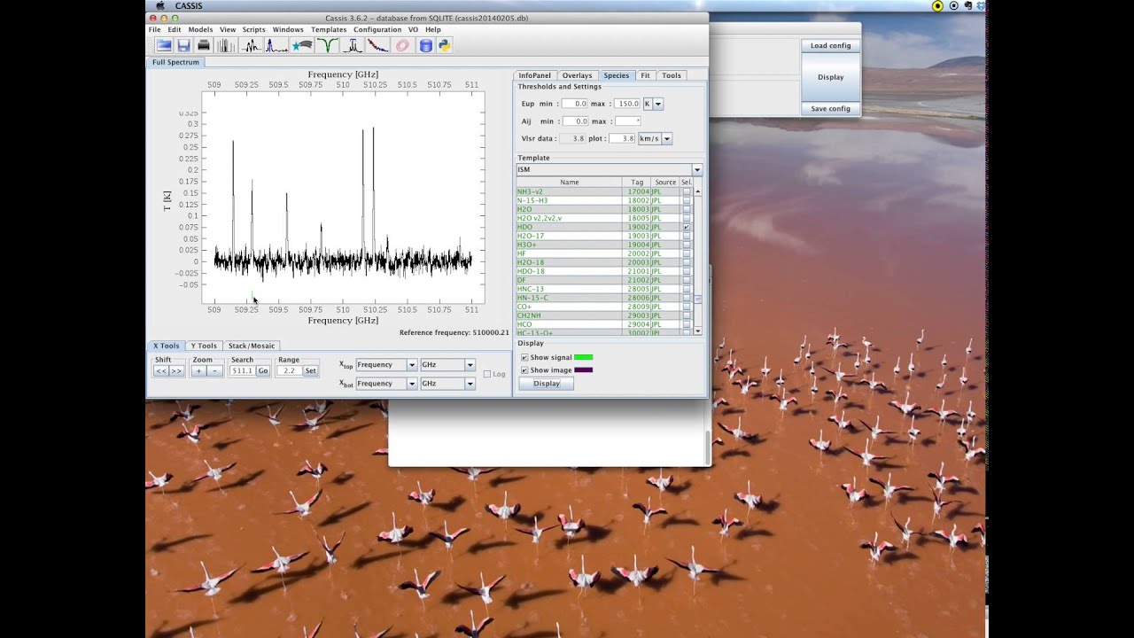
Task: Select the H2O species checkbox
Action: tap(687, 209)
